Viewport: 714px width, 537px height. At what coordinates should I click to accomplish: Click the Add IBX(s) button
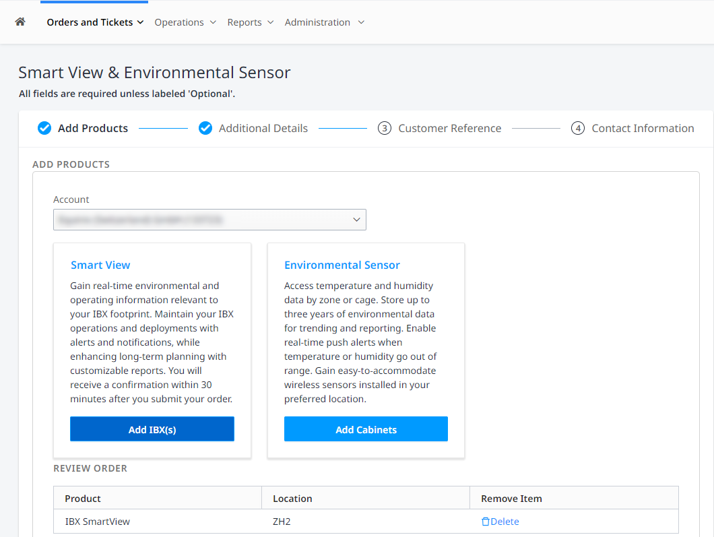(152, 429)
